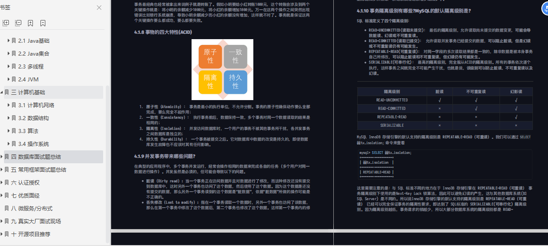
Task: Expand 四 数据库面试题总结 section arrow
Action: [2, 157]
